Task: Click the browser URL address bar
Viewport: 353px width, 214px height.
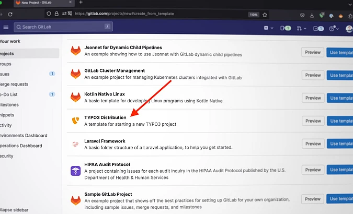Action: coord(157,14)
